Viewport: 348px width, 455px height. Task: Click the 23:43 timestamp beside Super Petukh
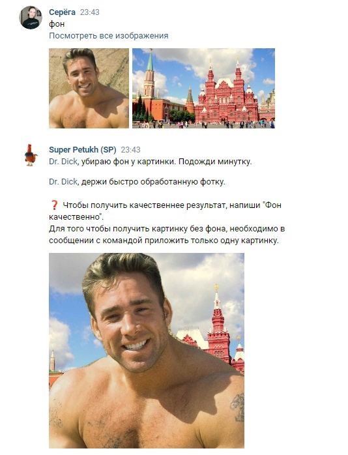coord(130,150)
